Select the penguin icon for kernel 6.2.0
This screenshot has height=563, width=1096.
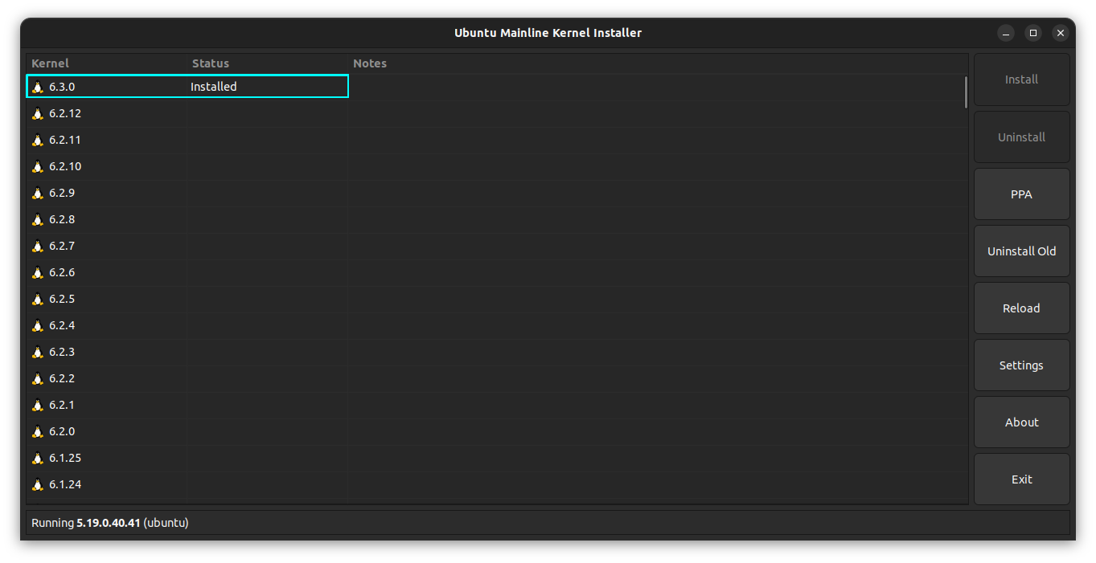tap(38, 431)
